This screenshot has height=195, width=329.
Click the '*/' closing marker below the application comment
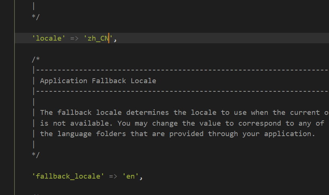(36, 155)
